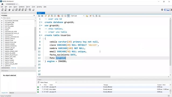The width and height of the screenshot is (172, 97).
Task: Stop the running query icon
Action: click(55, 16)
